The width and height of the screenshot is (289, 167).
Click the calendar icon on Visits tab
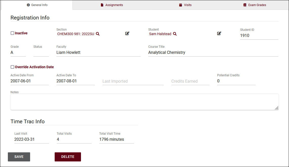click(x=180, y=5)
